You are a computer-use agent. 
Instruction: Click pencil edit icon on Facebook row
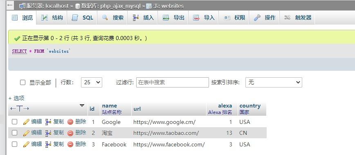[26, 144]
